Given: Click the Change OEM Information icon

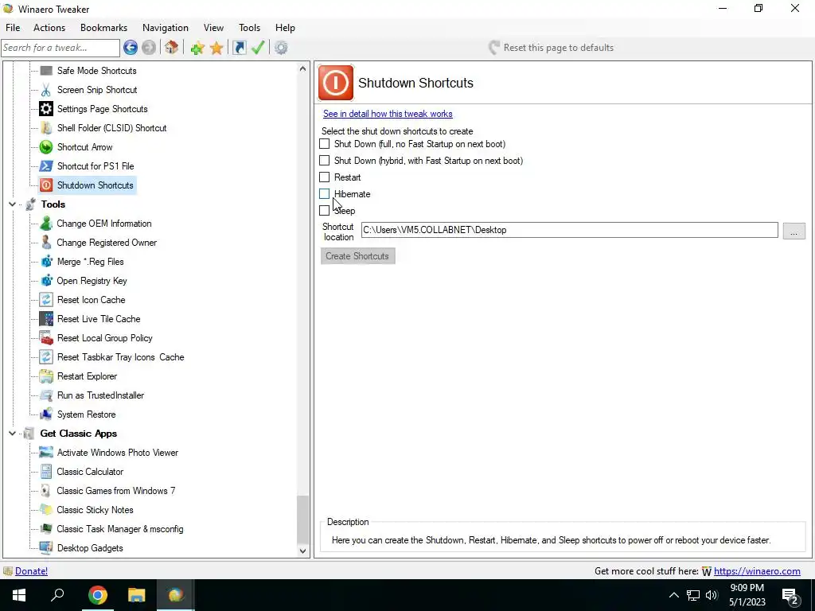Looking at the screenshot, I should [x=46, y=224].
